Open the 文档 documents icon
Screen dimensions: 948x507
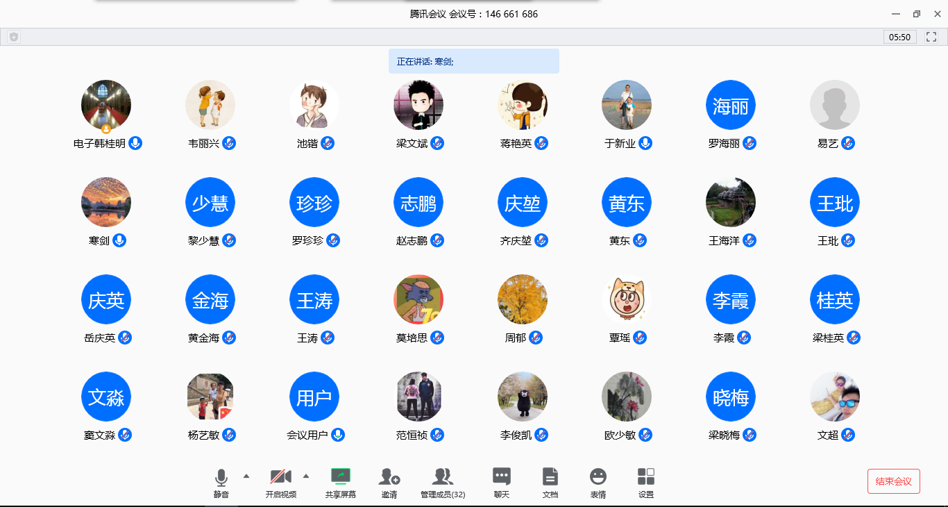pyautogui.click(x=550, y=477)
